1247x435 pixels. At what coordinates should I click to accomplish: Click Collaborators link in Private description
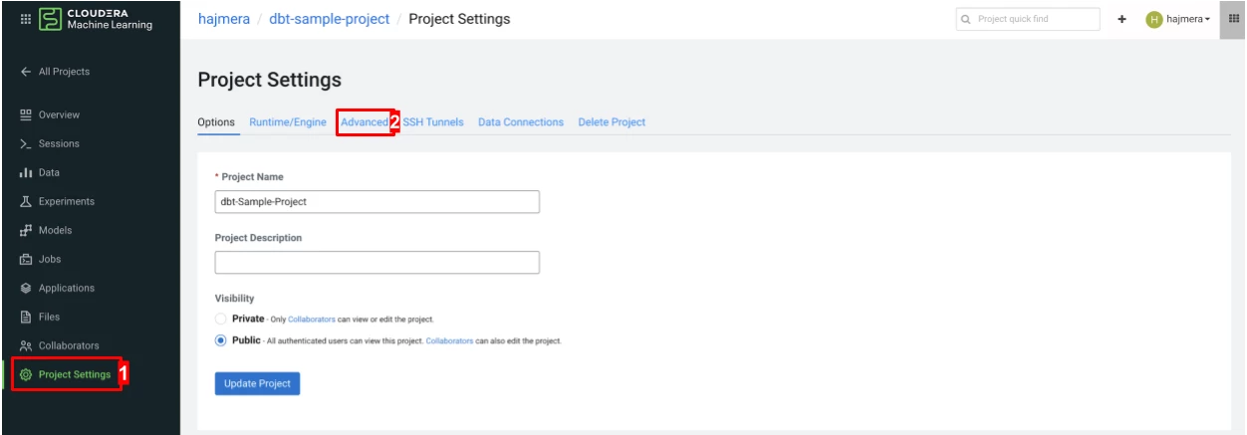tap(313, 319)
